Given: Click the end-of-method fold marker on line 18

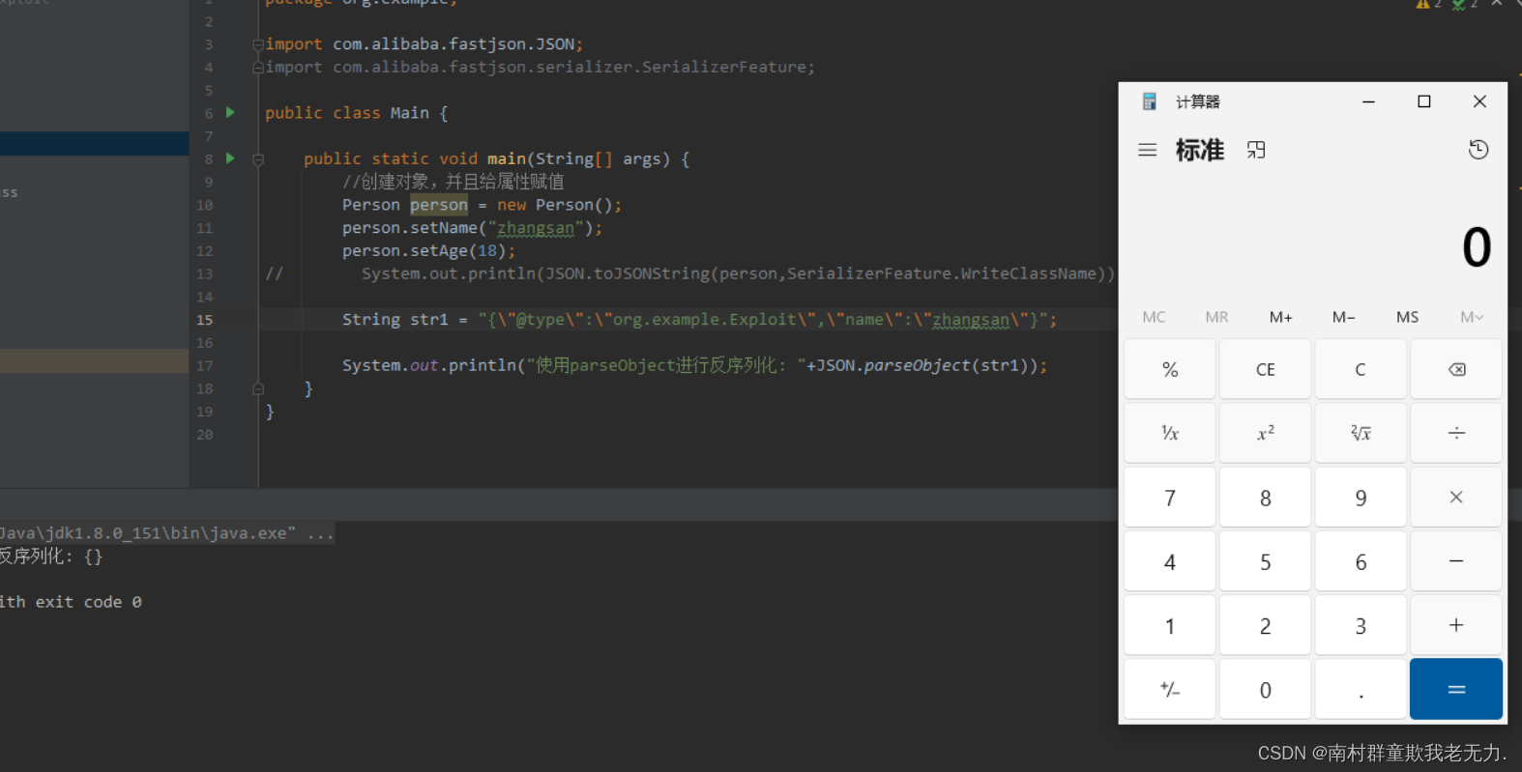Looking at the screenshot, I should (x=258, y=388).
